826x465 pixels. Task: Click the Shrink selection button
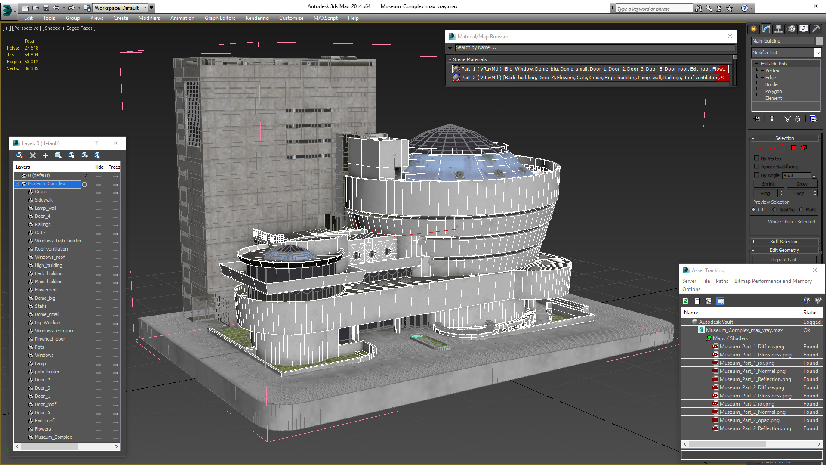(768, 184)
